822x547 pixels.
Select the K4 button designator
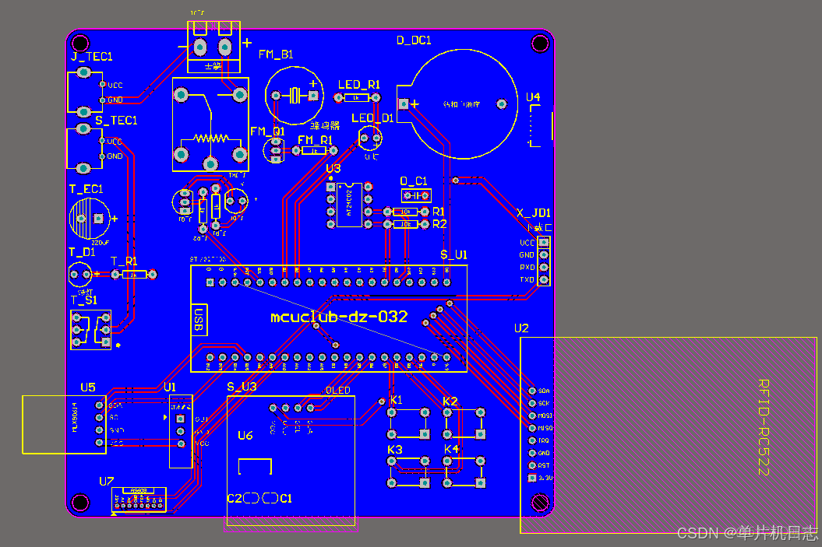point(451,449)
